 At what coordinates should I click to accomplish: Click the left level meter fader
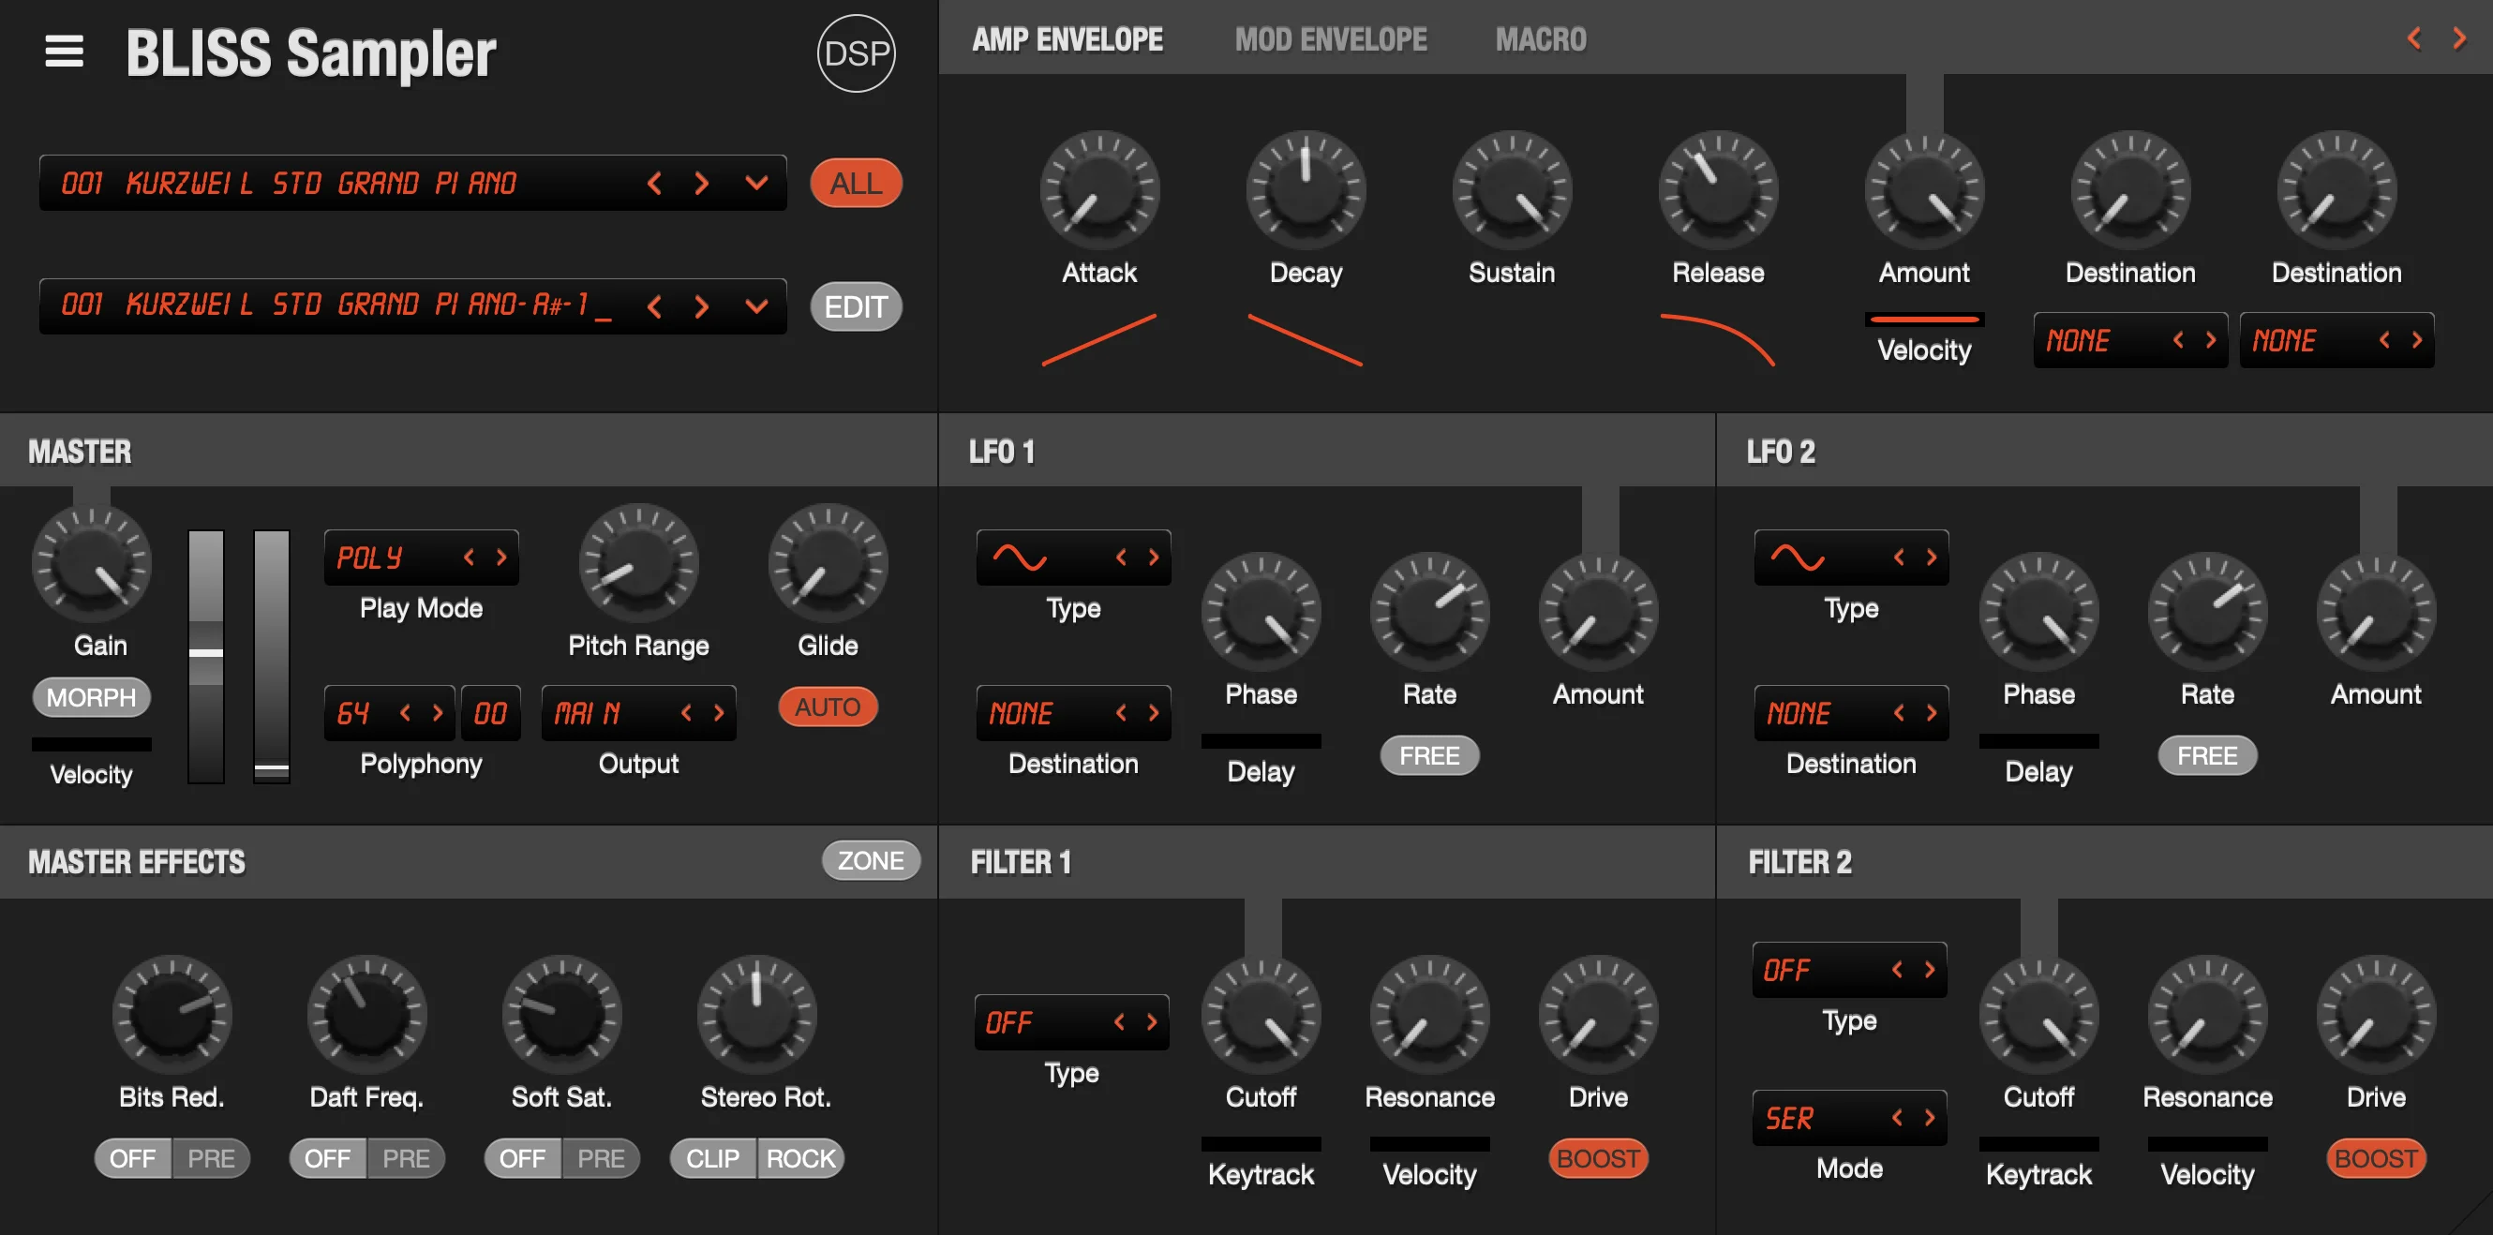tap(206, 656)
